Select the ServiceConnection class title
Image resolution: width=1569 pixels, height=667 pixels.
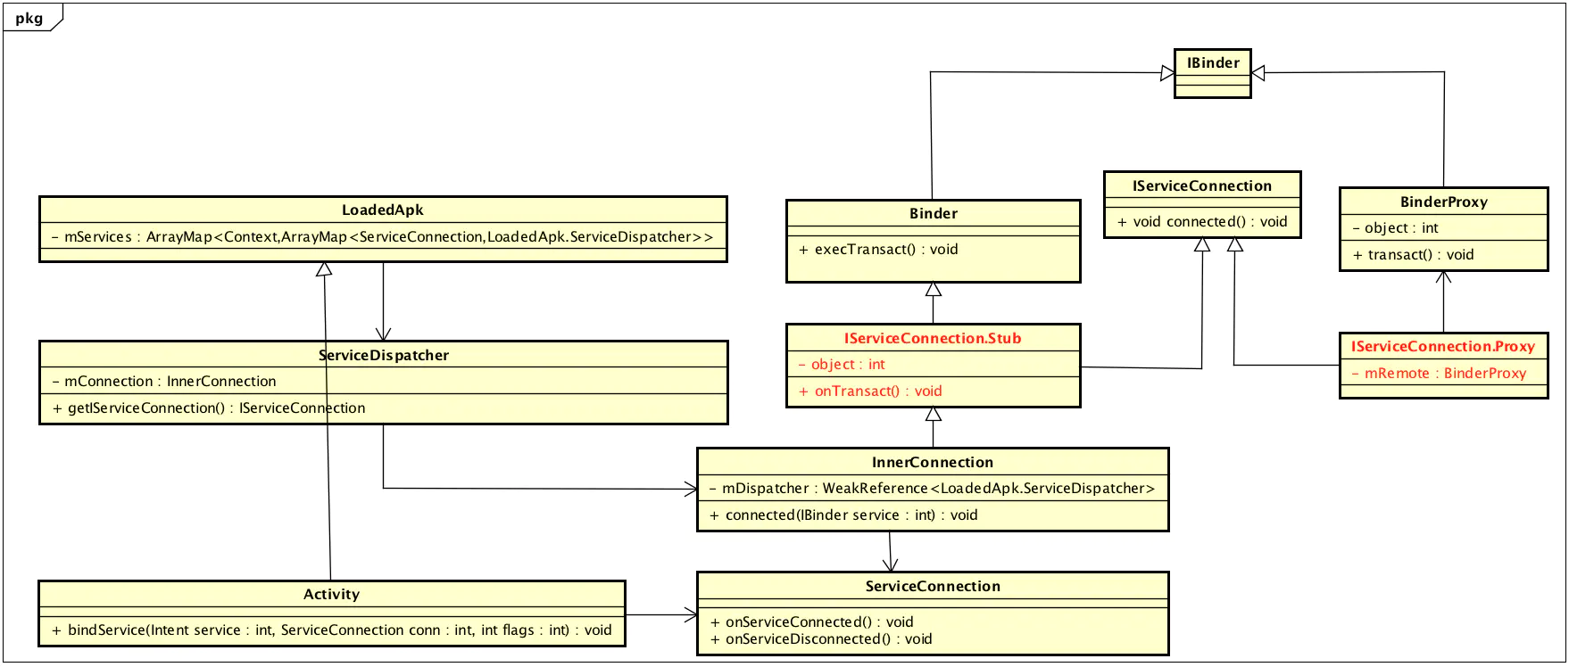[933, 587]
